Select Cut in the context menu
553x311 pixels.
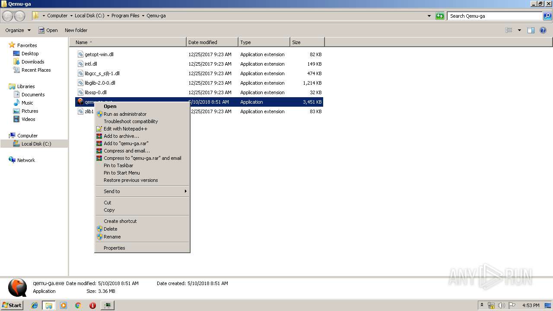(142, 203)
